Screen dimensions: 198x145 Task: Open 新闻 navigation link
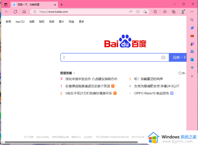tap(8, 22)
